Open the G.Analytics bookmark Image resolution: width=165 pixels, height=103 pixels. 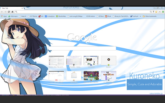[x=50, y=16]
